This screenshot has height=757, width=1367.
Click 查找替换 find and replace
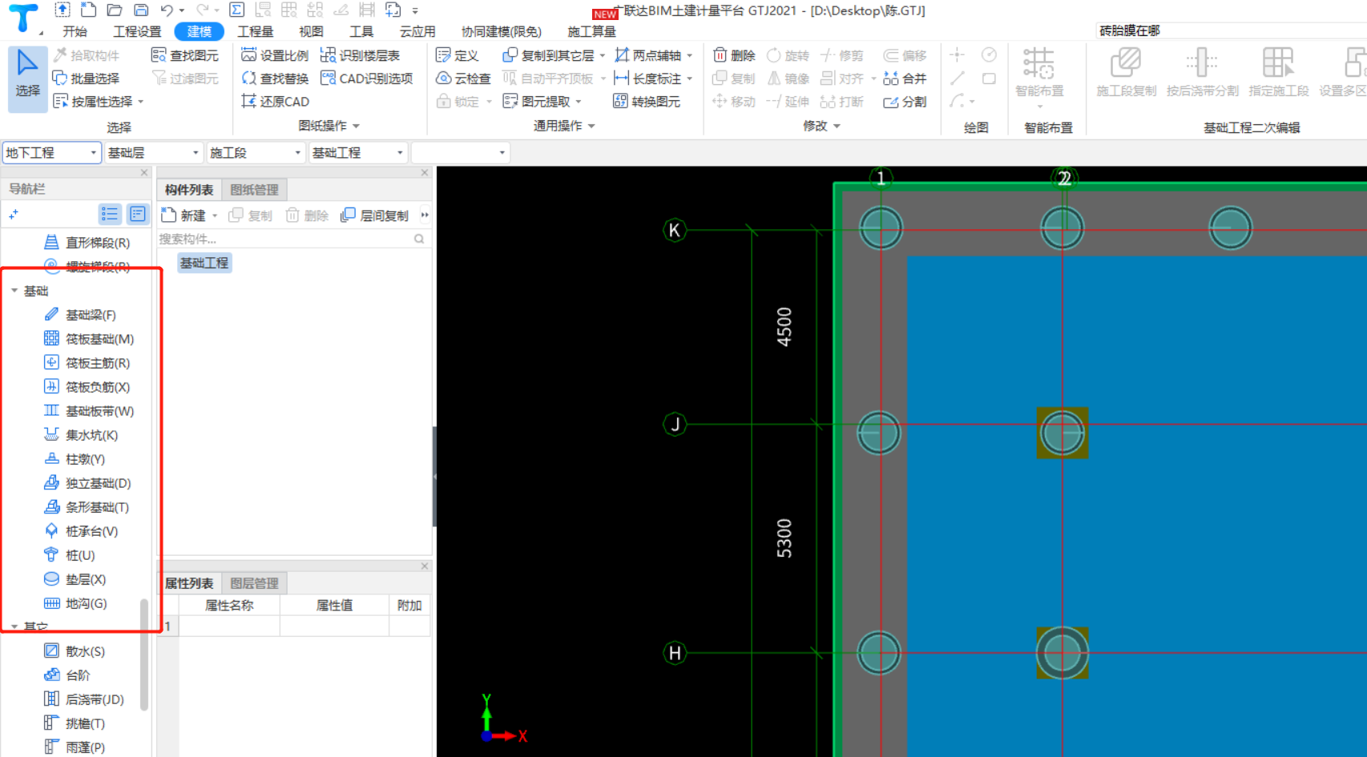point(275,79)
